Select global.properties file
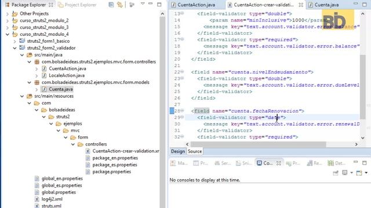This screenshot has width=371, height=208. point(59,192)
